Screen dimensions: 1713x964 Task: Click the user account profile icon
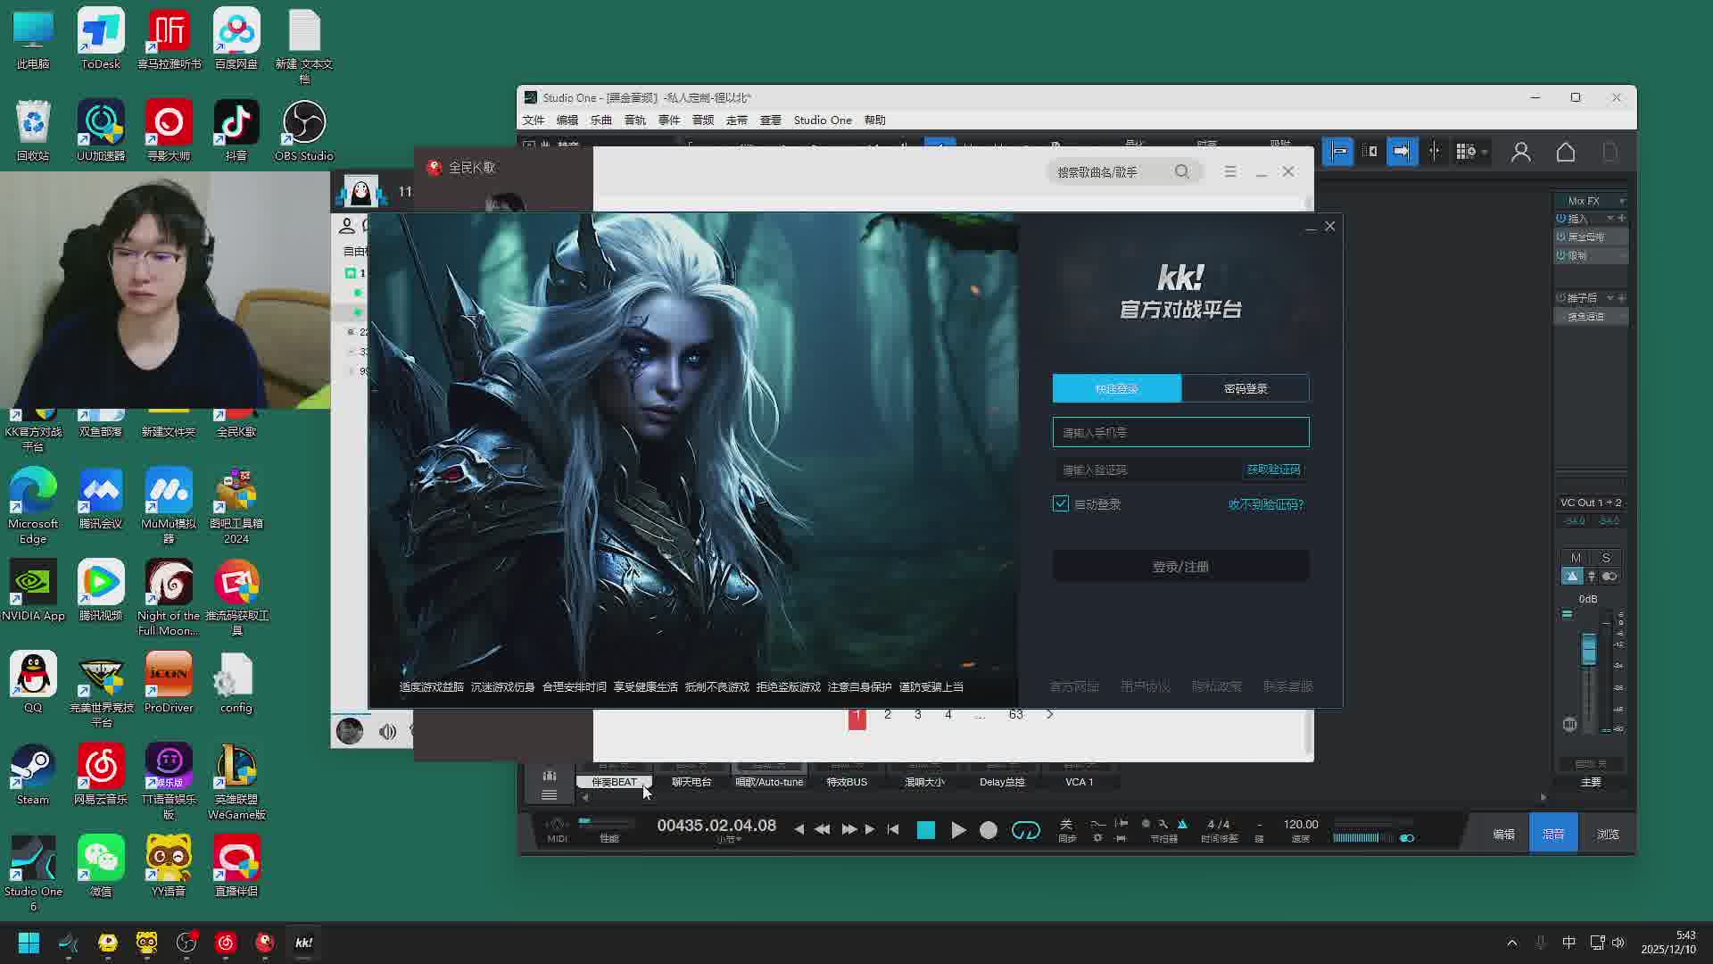pyautogui.click(x=1520, y=153)
